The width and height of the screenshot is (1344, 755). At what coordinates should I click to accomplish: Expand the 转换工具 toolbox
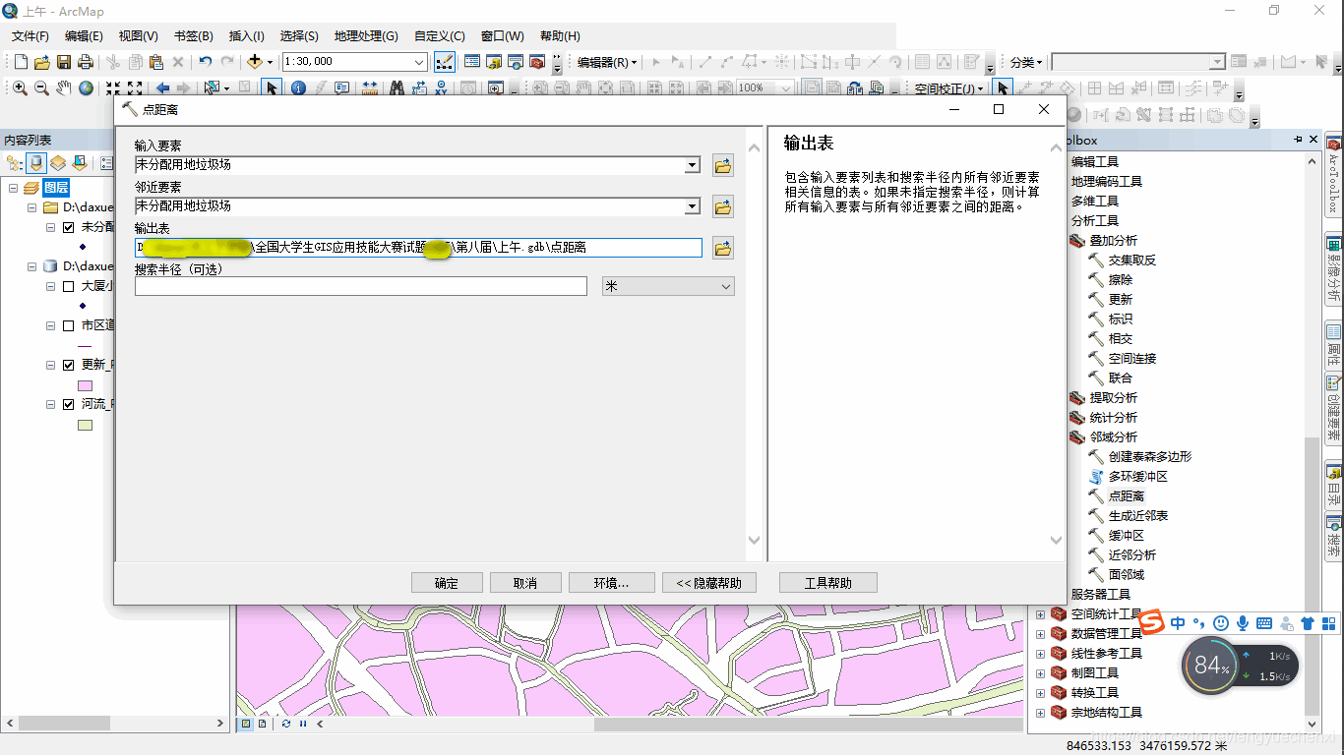[1040, 692]
